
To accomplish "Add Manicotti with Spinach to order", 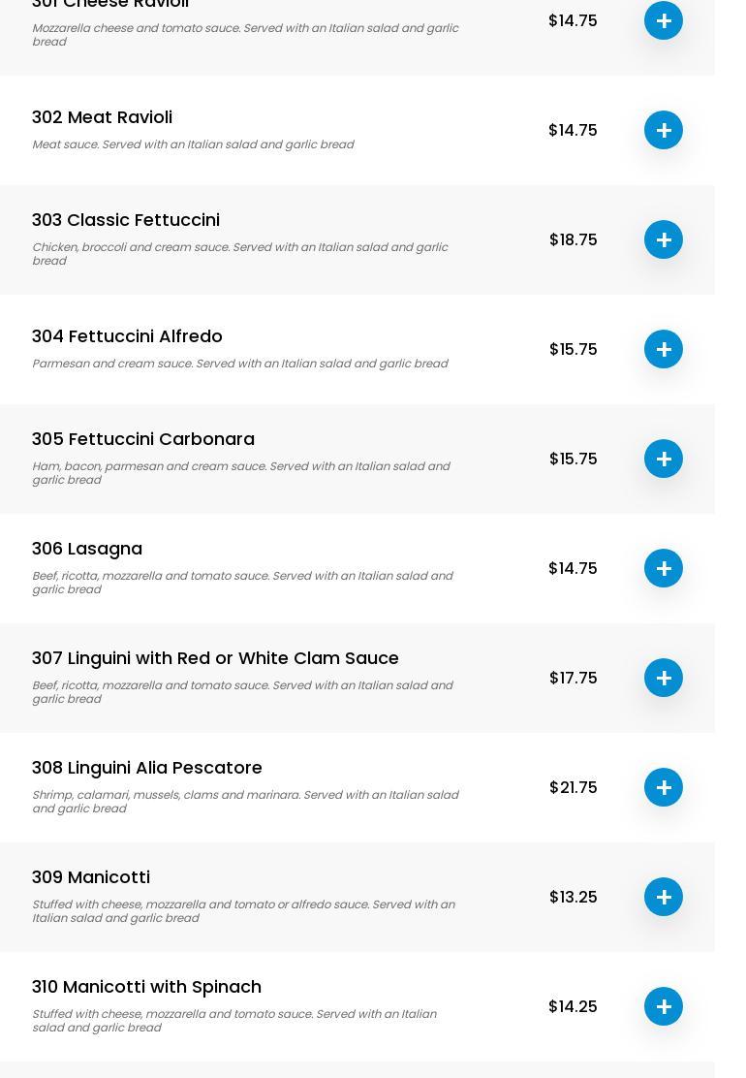I will [x=664, y=1006].
